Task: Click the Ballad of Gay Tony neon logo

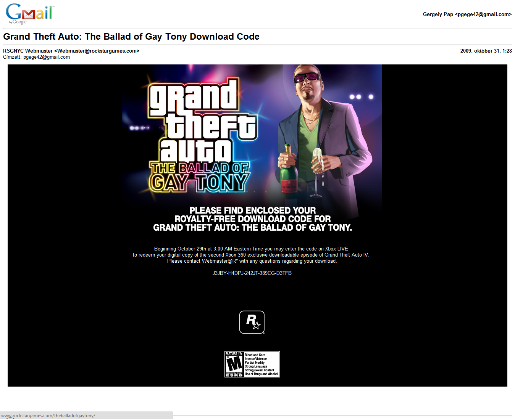Action: pos(200,177)
